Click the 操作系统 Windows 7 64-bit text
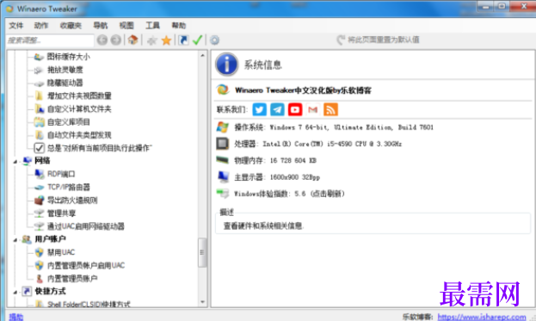 (x=334, y=127)
